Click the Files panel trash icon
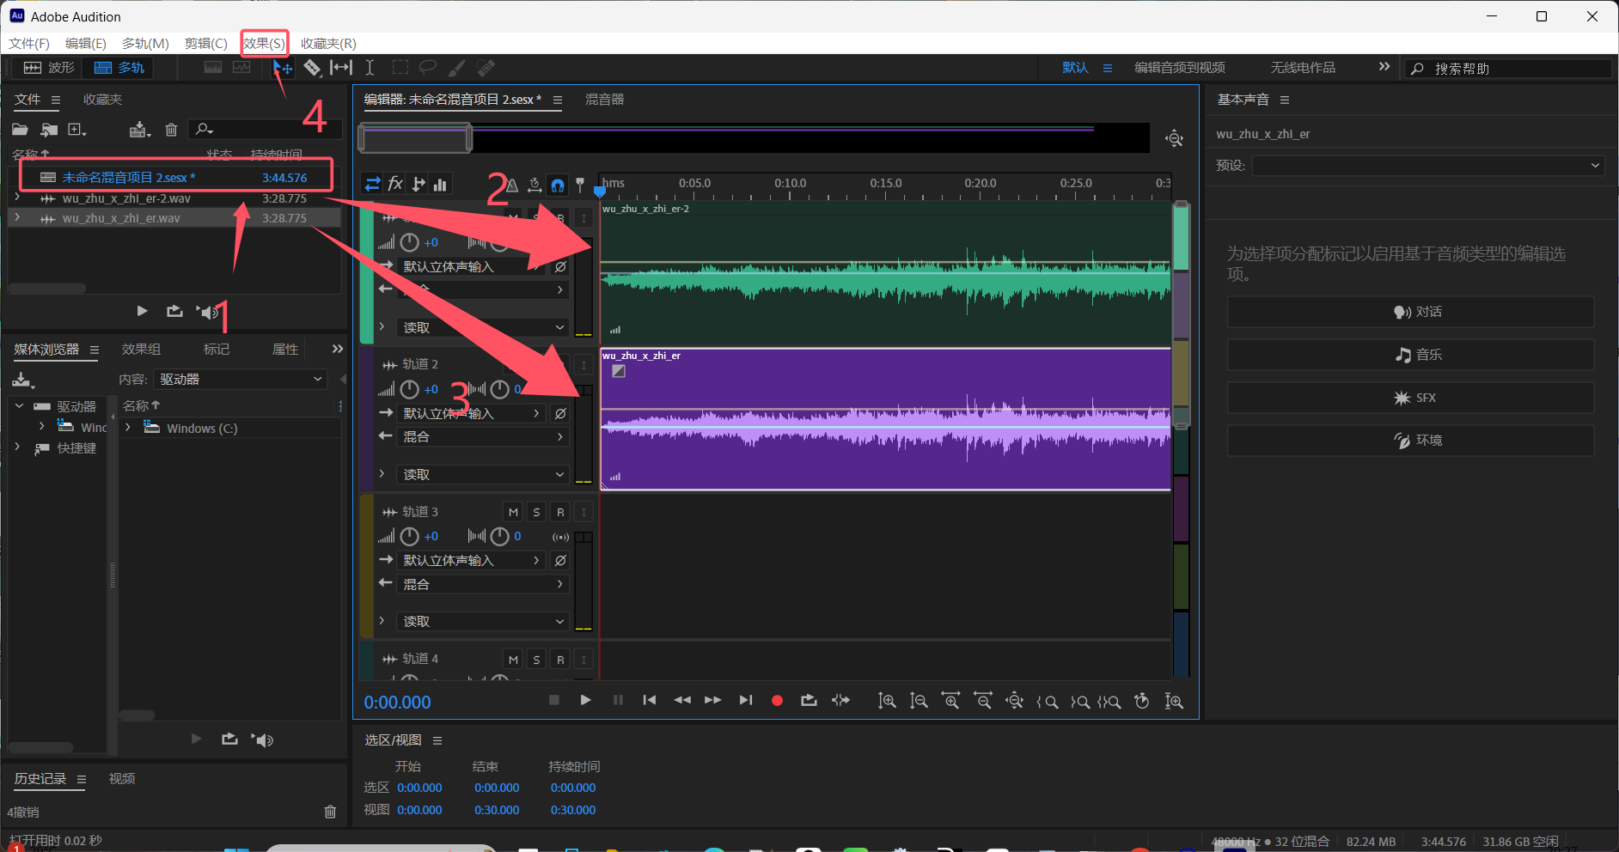The image size is (1619, 852). click(171, 130)
